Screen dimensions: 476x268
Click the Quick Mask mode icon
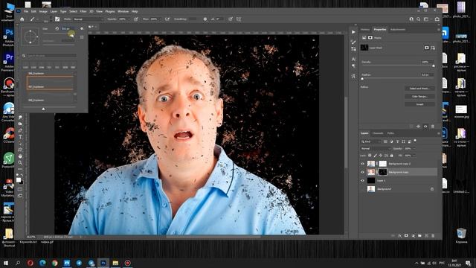click(x=20, y=189)
